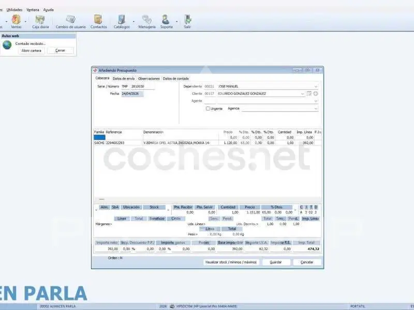Click the Cancelar button
Screen dimensions: 414x310
click(x=307, y=262)
